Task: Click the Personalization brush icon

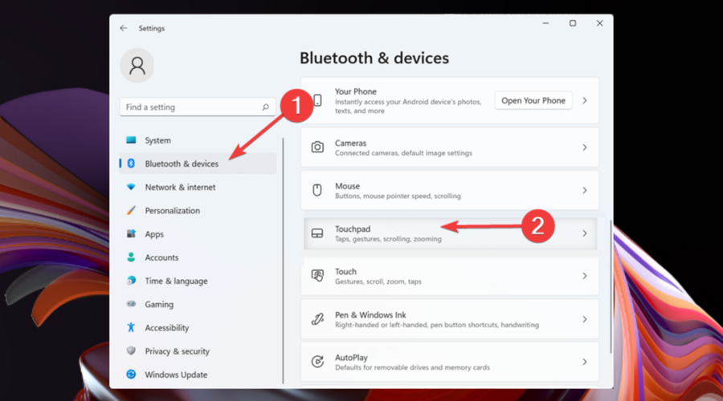Action: 131,210
